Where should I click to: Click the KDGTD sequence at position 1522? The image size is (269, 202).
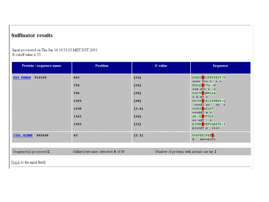coord(209,101)
